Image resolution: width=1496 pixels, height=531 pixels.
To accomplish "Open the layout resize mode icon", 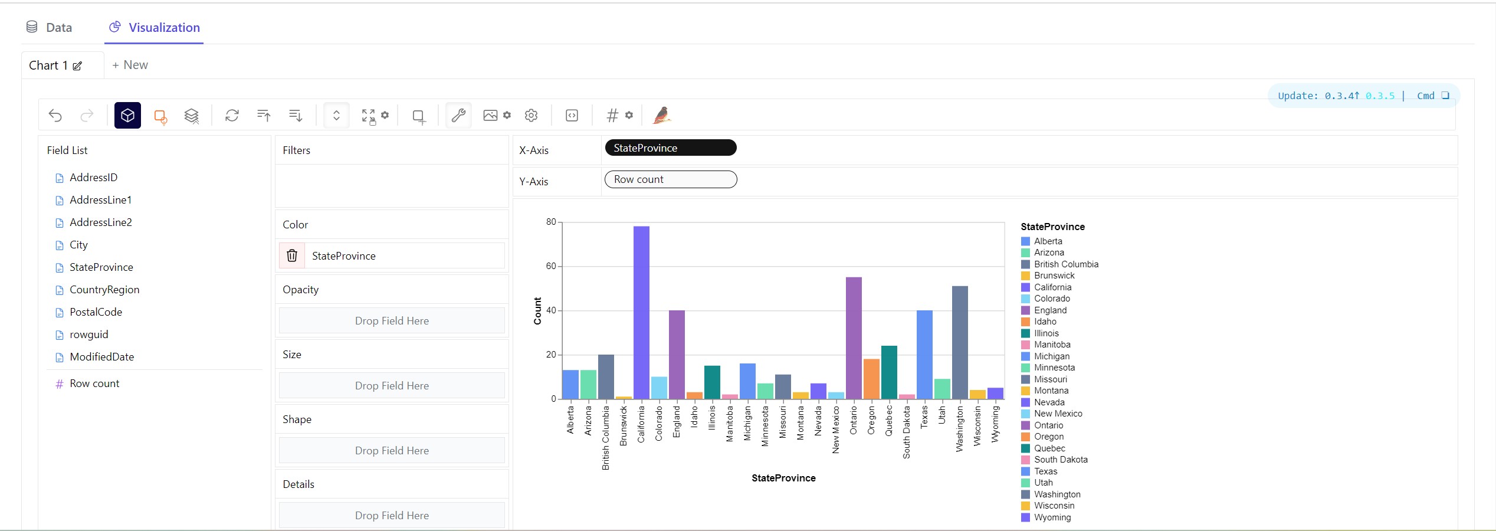I will click(x=369, y=116).
